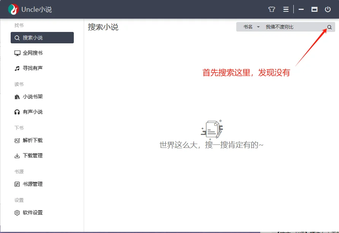Click the 软件设置 gear icon

point(17,213)
